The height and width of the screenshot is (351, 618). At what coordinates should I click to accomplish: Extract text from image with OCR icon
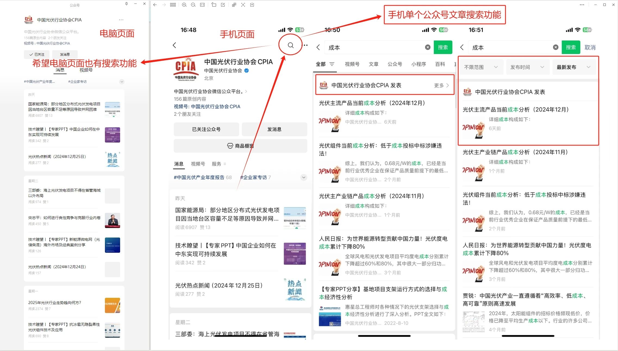pyautogui.click(x=243, y=5)
